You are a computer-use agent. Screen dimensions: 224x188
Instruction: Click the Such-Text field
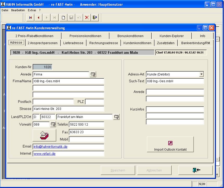coord(175,81)
